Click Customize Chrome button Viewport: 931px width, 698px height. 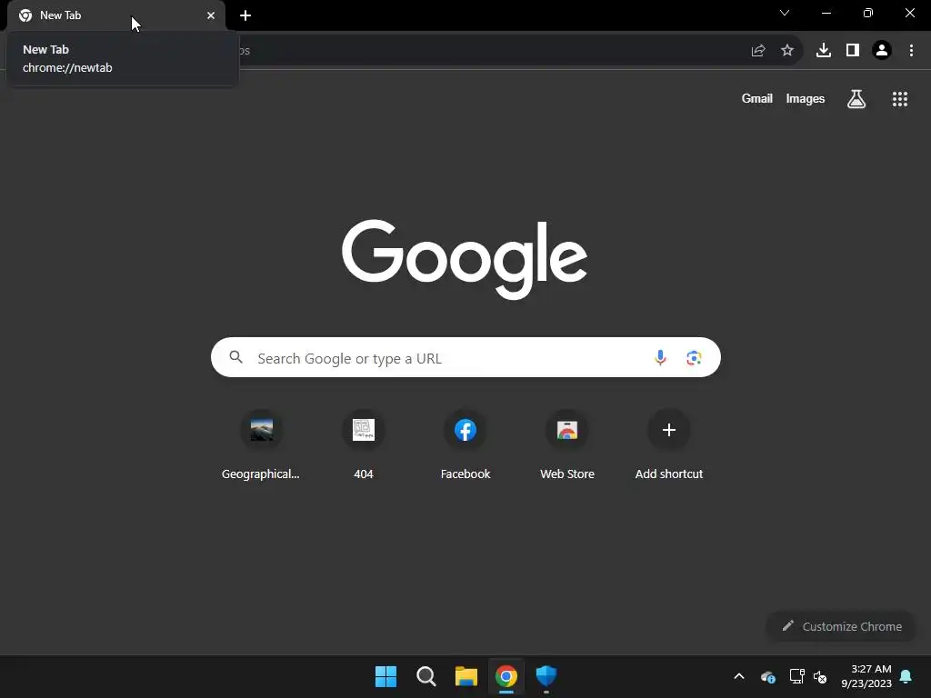click(842, 626)
